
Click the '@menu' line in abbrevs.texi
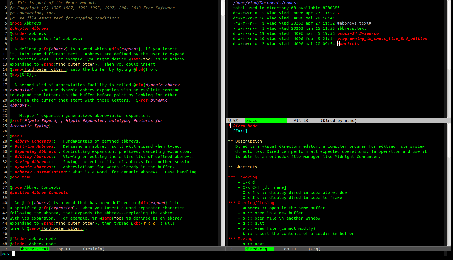[16, 136]
